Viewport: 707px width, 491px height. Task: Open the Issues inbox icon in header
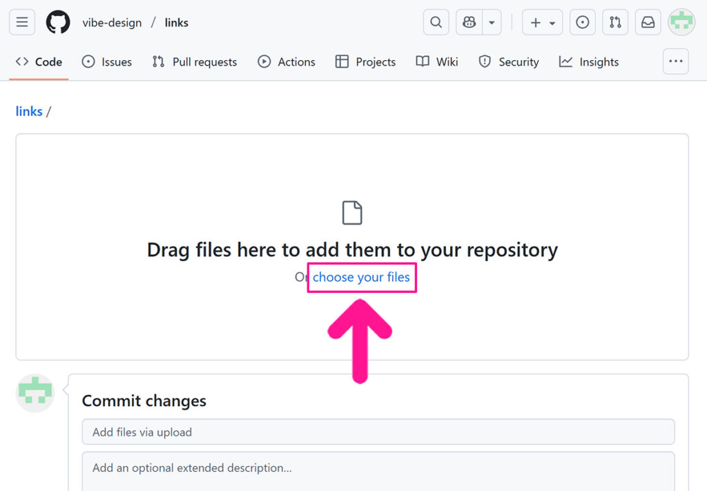tap(582, 23)
